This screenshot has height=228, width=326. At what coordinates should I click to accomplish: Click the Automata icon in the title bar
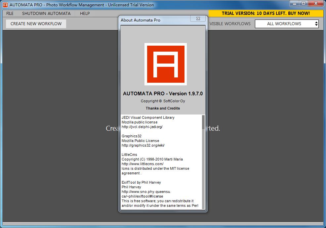[x=5, y=5]
